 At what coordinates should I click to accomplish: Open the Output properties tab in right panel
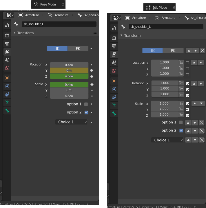click(114, 46)
